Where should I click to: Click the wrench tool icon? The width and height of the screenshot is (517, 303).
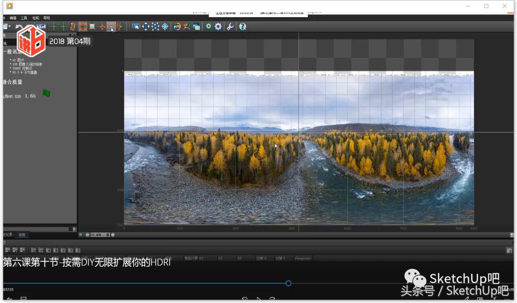[230, 27]
